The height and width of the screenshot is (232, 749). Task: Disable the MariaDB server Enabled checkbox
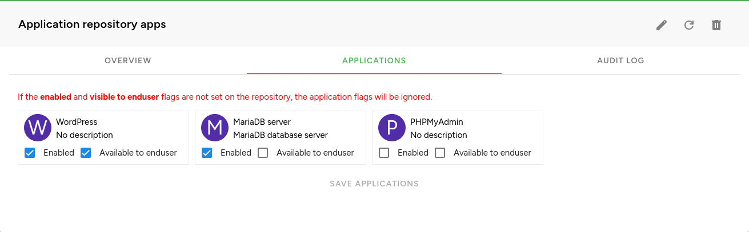tap(207, 153)
